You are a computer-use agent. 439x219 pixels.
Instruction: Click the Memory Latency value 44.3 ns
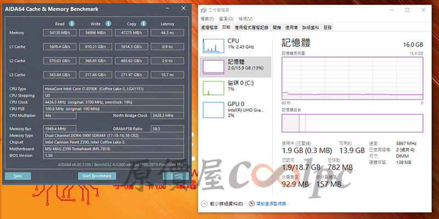point(167,33)
